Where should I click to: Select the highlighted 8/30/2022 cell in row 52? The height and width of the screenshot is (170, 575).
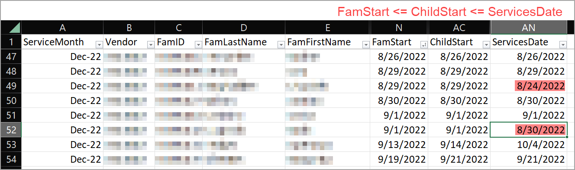(x=529, y=130)
